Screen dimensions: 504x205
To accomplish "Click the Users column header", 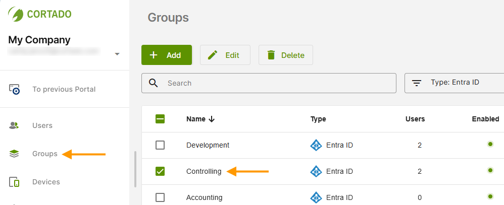I will click(415, 119).
